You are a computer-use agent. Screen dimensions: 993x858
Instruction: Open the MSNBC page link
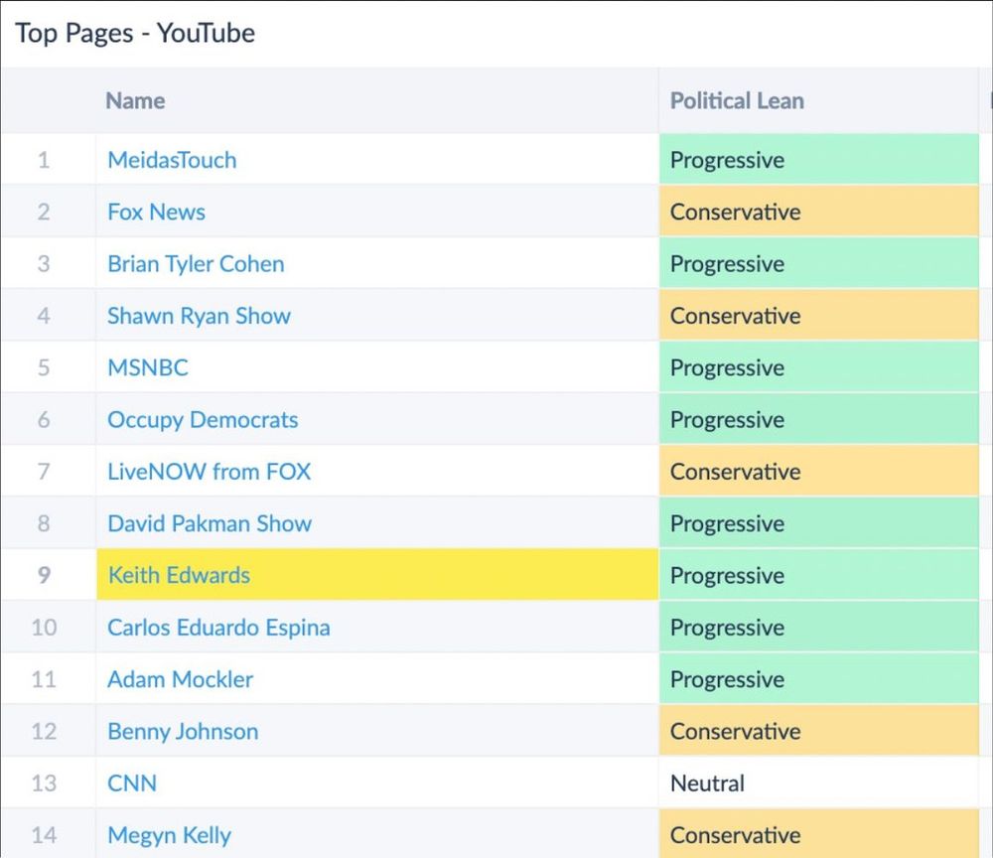(x=148, y=367)
